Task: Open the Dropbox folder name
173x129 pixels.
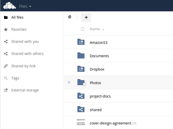Action: pyautogui.click(x=97, y=69)
